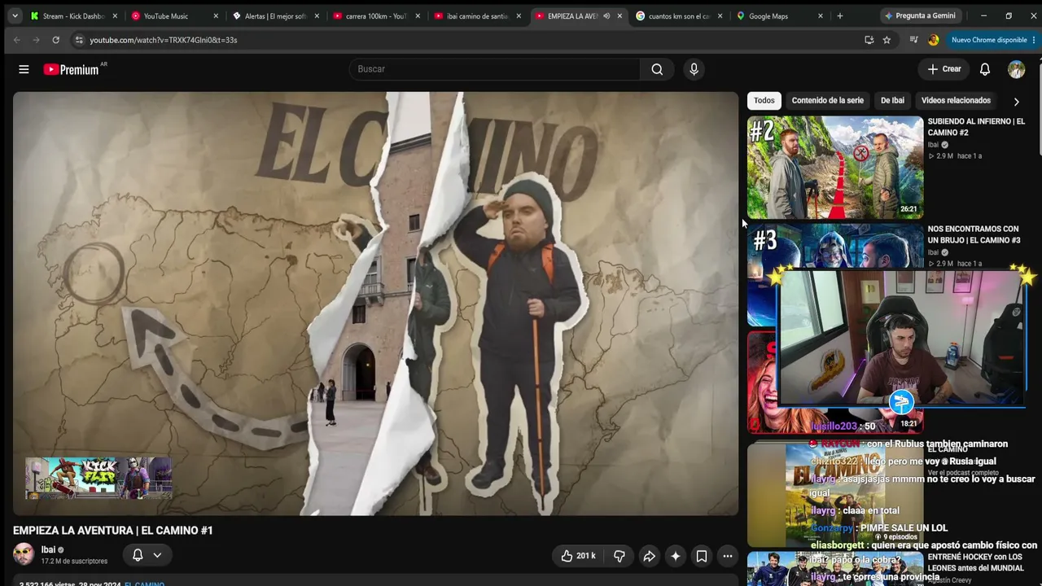Click the Chrome address bar URL

tap(164, 40)
